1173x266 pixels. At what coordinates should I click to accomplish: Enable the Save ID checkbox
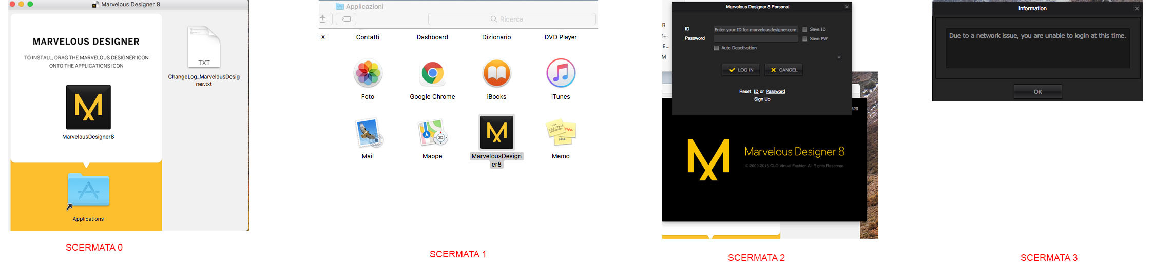click(805, 29)
